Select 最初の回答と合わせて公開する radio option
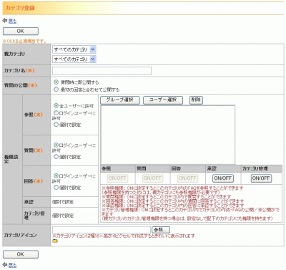The image size is (286, 270). point(56,90)
